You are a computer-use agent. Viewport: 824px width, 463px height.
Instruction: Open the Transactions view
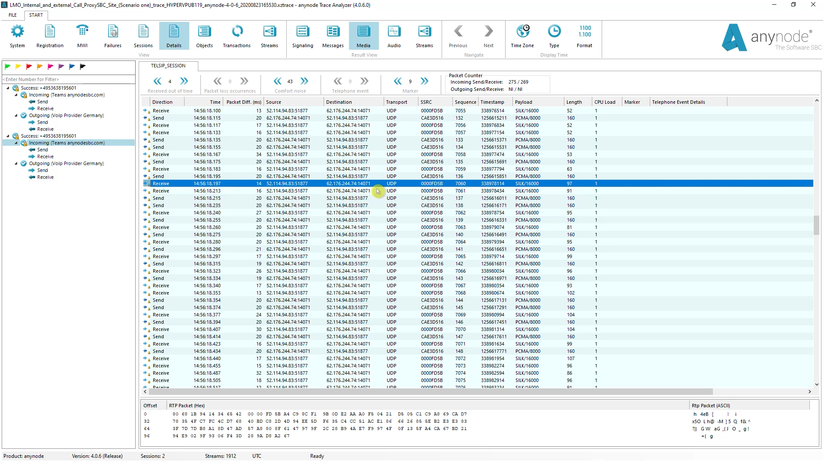point(237,36)
